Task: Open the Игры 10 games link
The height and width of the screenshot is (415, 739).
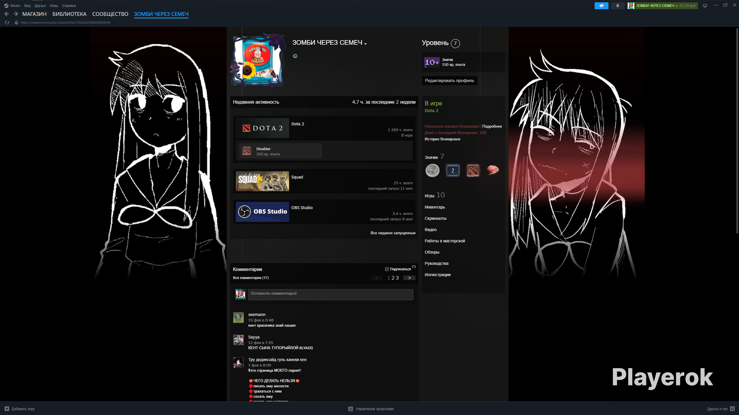Action: (434, 195)
